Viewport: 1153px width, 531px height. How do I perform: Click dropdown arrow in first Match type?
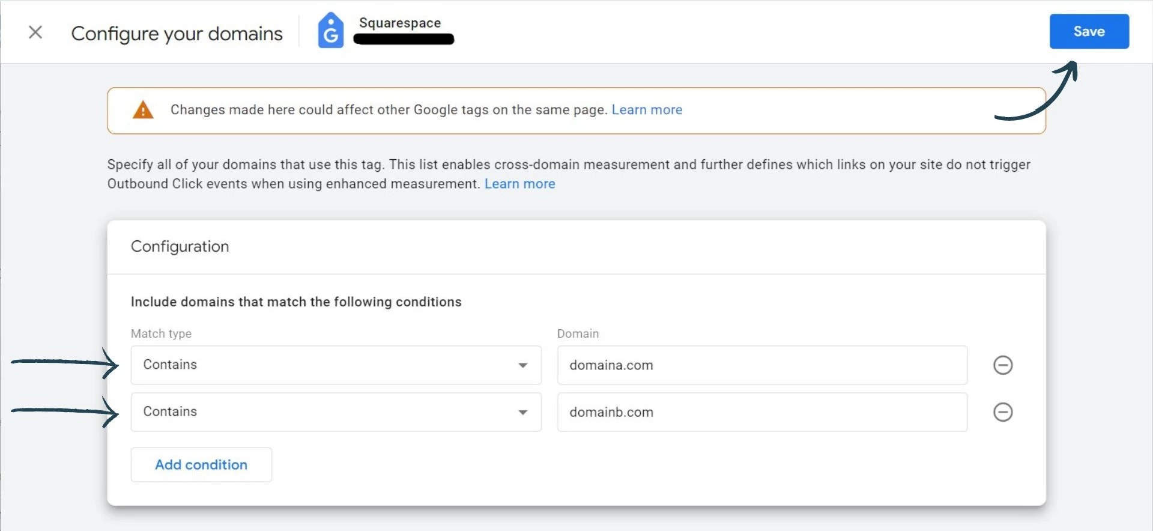tap(522, 365)
